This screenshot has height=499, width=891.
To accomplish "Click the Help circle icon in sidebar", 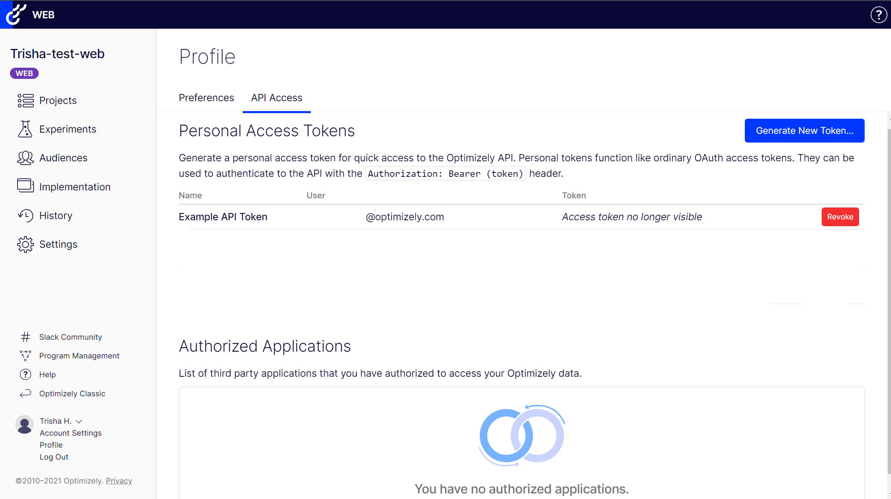I will 26,374.
